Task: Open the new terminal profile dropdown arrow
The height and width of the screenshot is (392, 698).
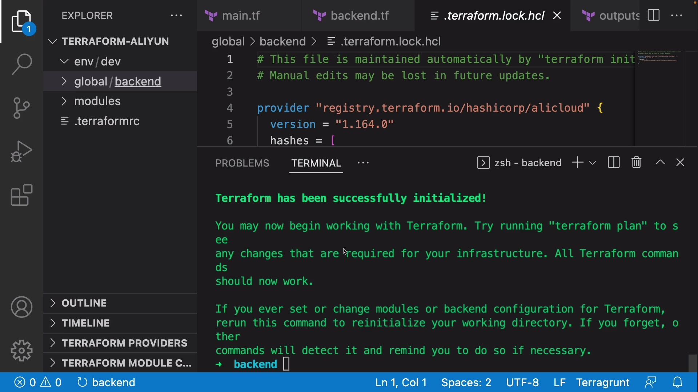Action: tap(593, 163)
